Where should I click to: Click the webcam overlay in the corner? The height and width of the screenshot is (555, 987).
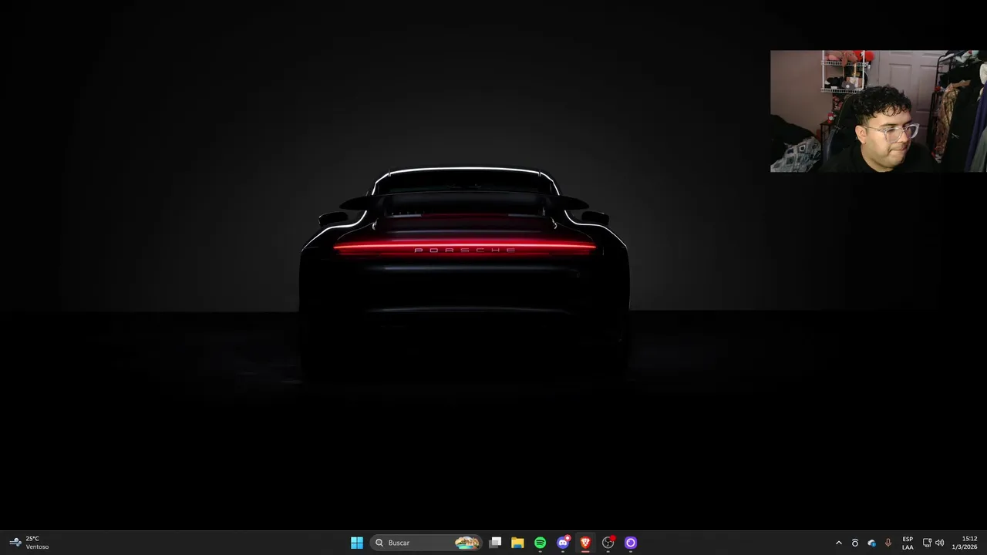point(878,111)
